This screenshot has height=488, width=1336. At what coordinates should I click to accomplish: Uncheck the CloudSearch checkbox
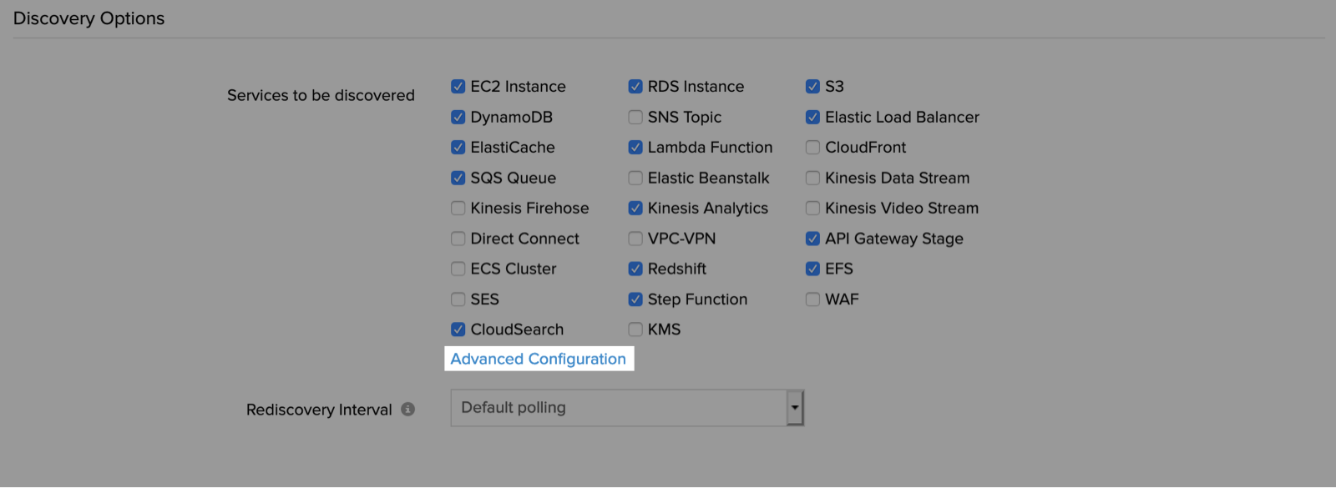point(458,330)
